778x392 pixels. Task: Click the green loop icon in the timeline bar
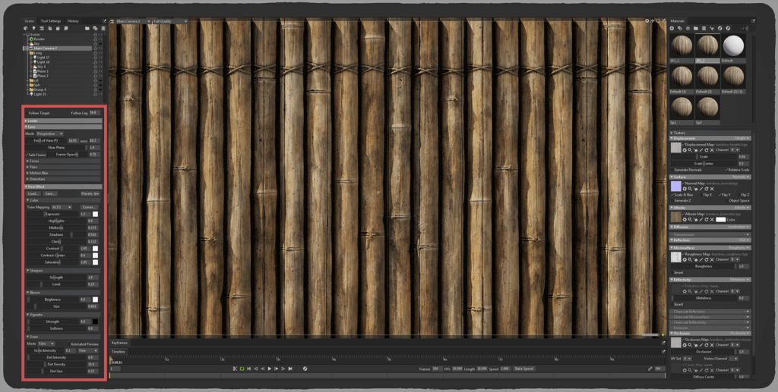click(x=242, y=368)
